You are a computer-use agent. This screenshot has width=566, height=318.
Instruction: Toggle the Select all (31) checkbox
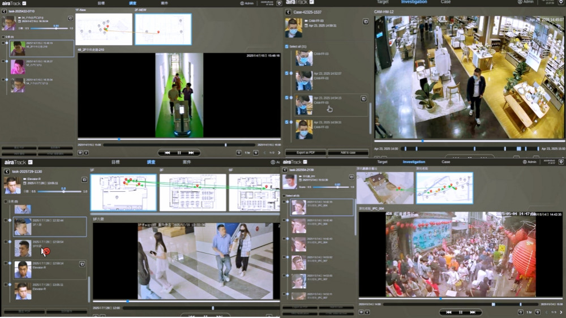click(x=287, y=46)
